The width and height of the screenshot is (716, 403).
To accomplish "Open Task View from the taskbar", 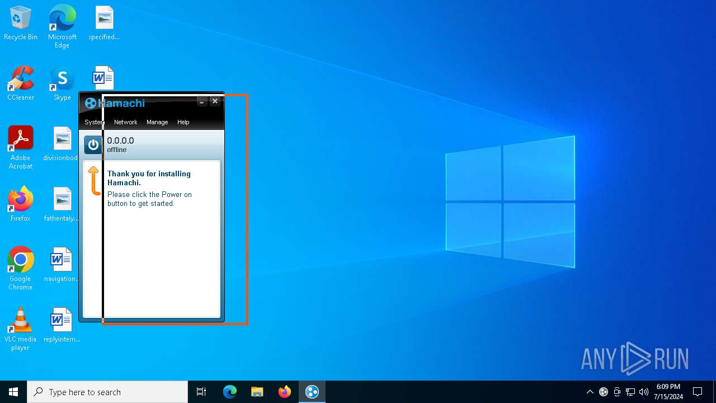I will pyautogui.click(x=201, y=392).
